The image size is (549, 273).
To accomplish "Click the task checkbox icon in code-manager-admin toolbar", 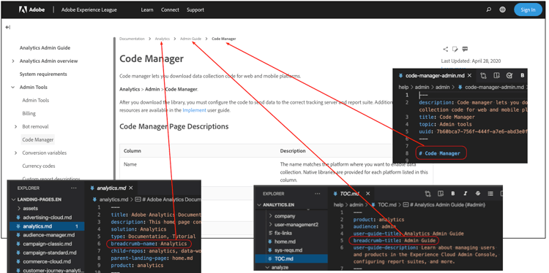I will (x=509, y=75).
